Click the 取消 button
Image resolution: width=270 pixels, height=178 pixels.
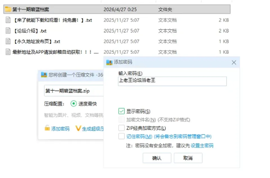pos(188,158)
